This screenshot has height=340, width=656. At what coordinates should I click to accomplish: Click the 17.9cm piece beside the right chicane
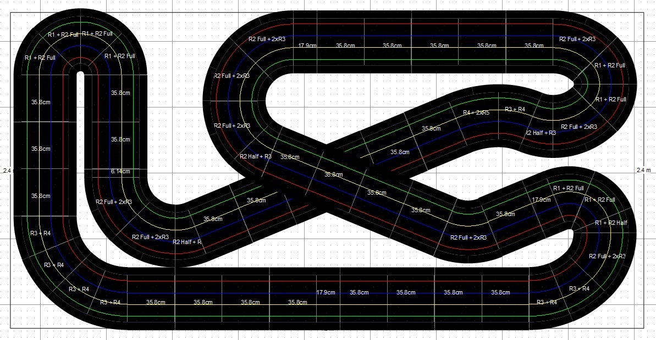click(542, 200)
